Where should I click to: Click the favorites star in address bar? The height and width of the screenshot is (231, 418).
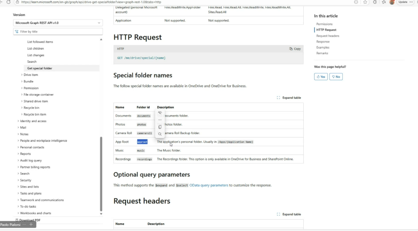click(x=365, y=2)
